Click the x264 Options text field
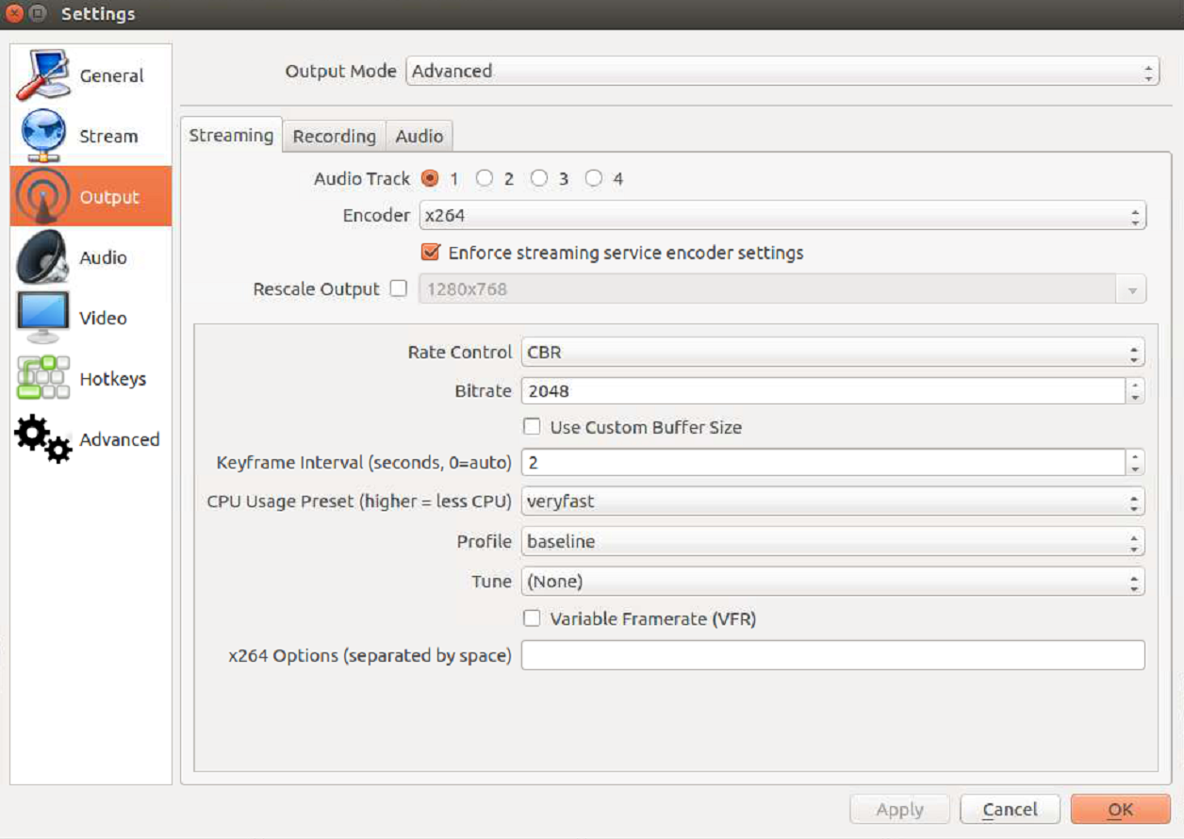 (x=833, y=655)
